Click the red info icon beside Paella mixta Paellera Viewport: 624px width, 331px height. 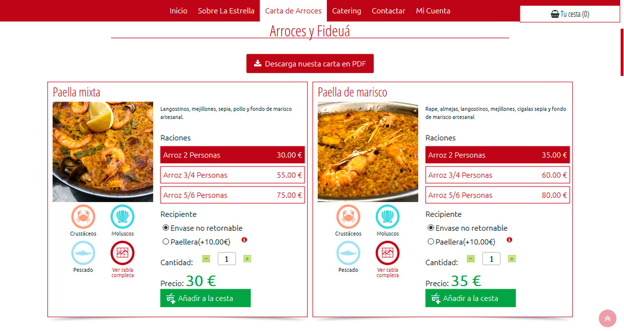tap(245, 240)
